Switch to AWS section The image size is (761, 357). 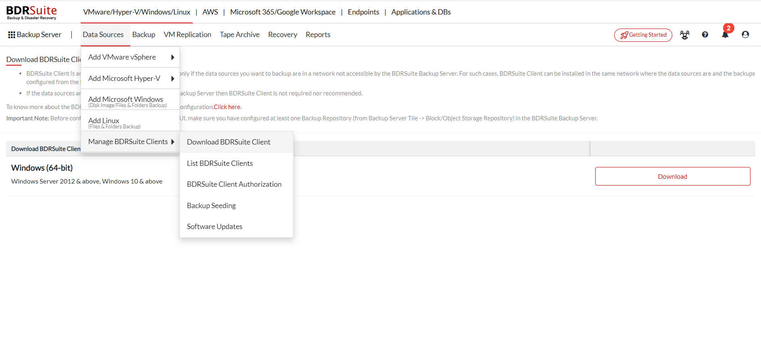coord(210,12)
